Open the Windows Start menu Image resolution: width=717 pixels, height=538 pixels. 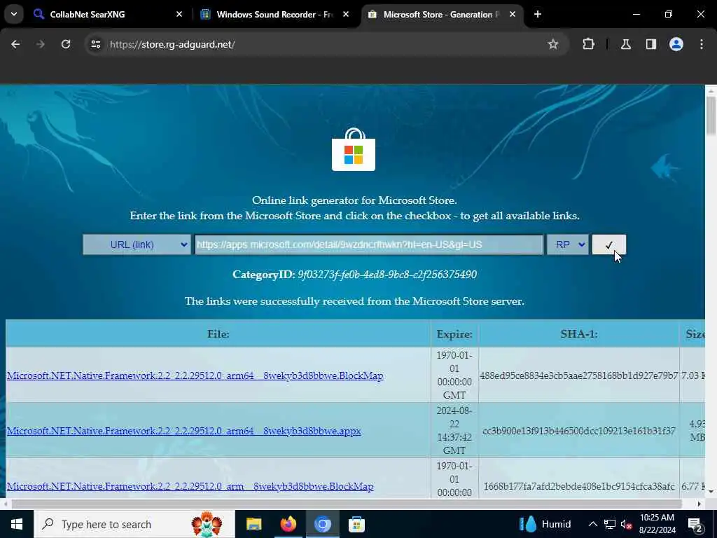pyautogui.click(x=17, y=524)
